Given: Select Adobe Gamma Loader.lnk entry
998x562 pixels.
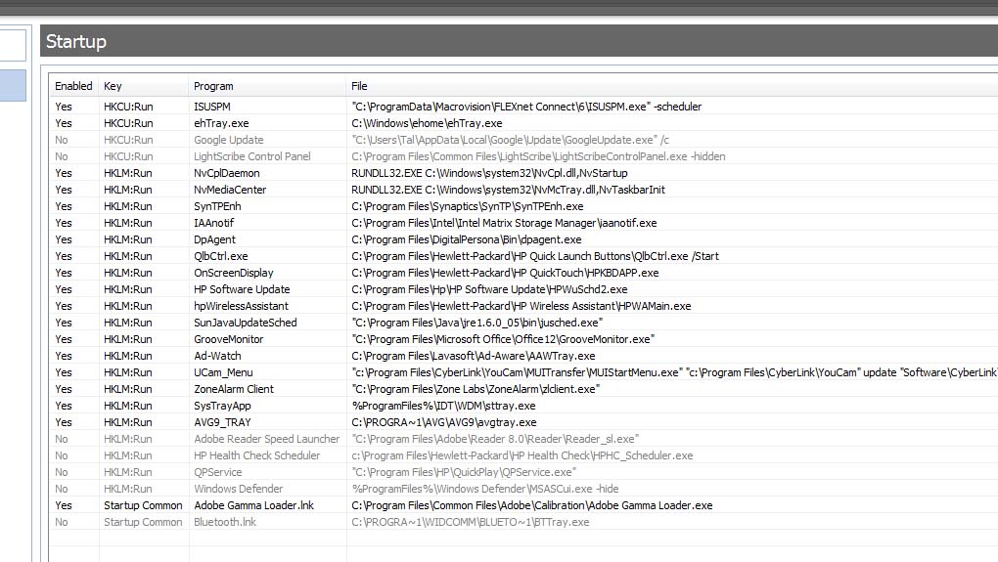Looking at the screenshot, I should [x=254, y=505].
